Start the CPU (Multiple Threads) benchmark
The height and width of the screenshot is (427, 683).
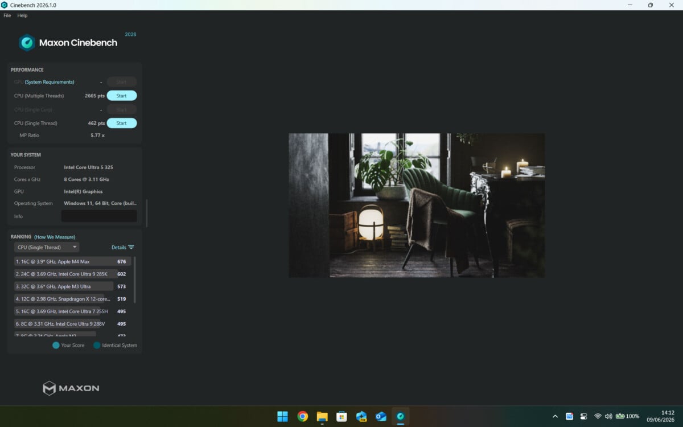pyautogui.click(x=122, y=96)
